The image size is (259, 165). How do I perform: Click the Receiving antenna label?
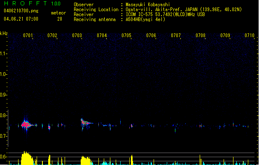pyautogui.click(x=95, y=19)
